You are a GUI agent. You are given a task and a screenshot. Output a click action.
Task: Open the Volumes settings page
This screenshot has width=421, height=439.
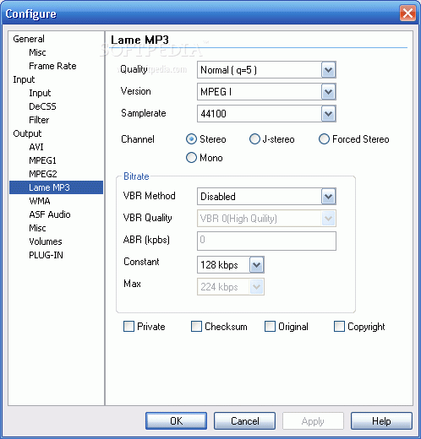click(46, 241)
